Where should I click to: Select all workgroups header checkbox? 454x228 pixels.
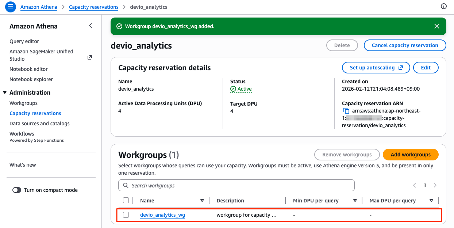[x=126, y=200]
